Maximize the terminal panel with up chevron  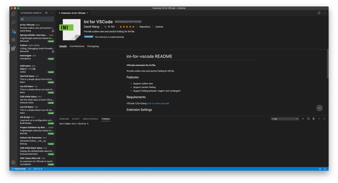click(319, 119)
